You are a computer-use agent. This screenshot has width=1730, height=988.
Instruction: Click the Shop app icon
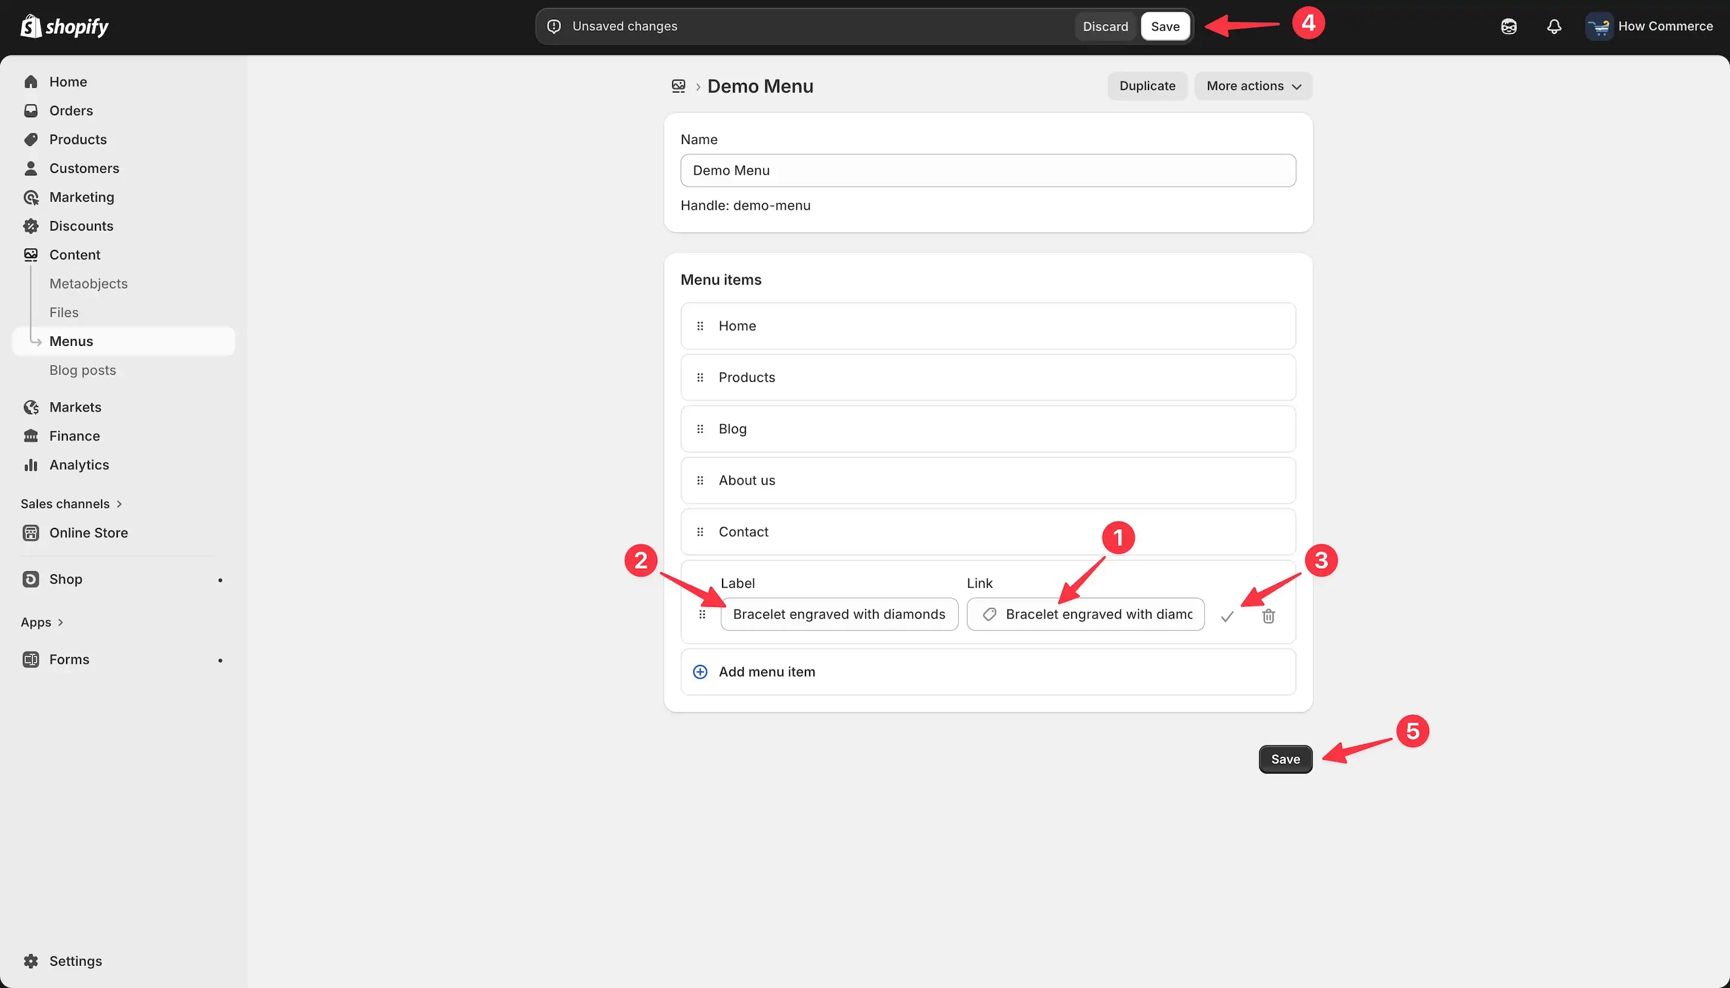(x=31, y=580)
